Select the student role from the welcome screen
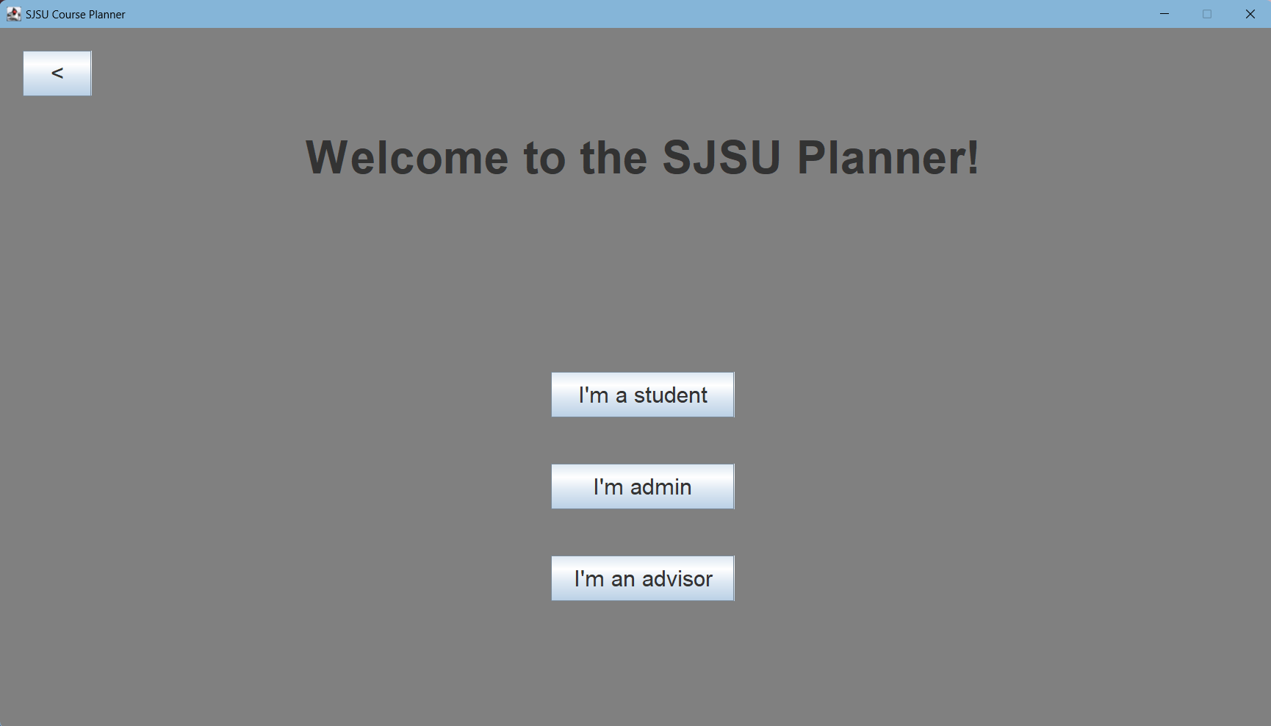The image size is (1271, 726). tap(641, 395)
